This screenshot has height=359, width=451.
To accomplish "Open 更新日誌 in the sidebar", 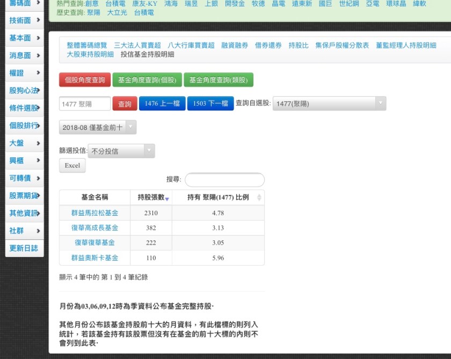I will pyautogui.click(x=24, y=248).
